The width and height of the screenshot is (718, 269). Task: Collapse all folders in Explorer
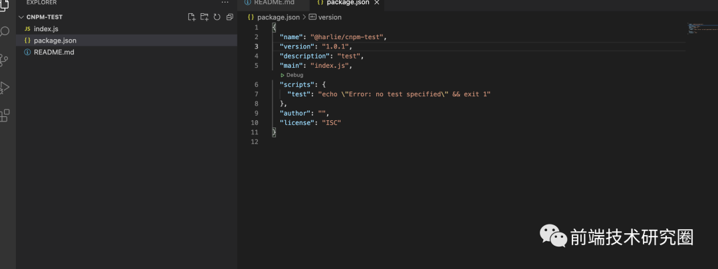pyautogui.click(x=230, y=17)
